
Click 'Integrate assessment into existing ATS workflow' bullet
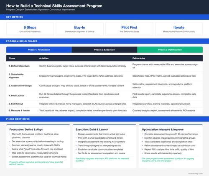(102, 142)
